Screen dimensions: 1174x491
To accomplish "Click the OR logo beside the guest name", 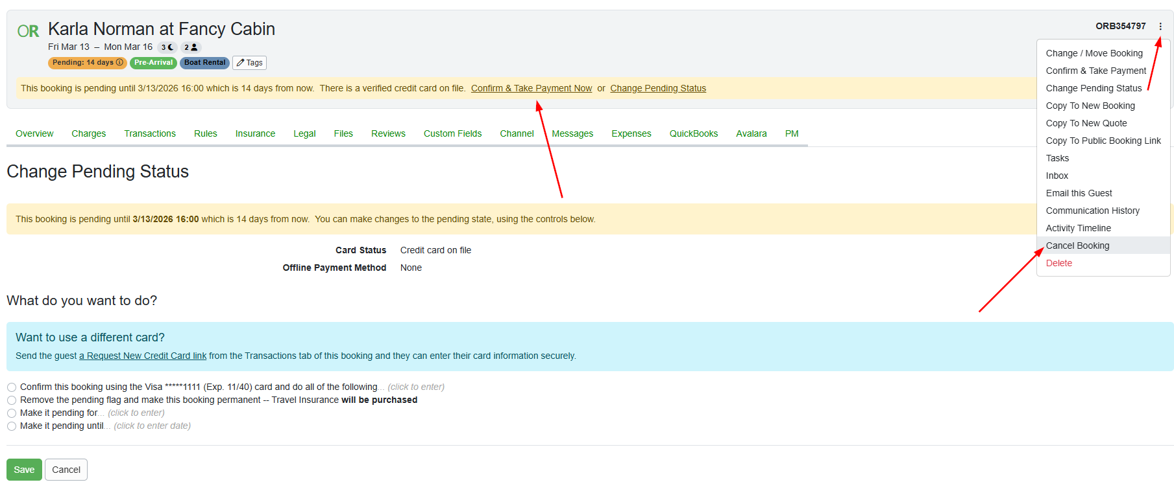I will click(x=28, y=31).
